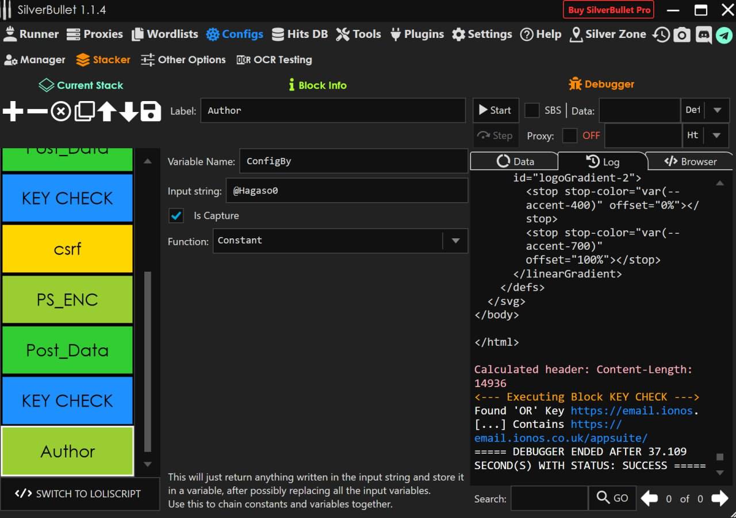Remove selected block with minus icon

(x=37, y=111)
